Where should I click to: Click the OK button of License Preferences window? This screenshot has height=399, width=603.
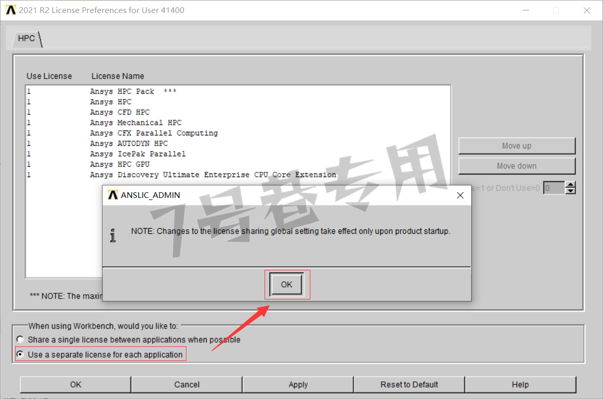click(x=76, y=384)
